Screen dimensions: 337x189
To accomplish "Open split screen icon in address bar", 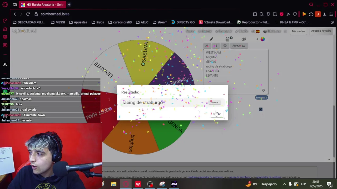I will (255, 14).
